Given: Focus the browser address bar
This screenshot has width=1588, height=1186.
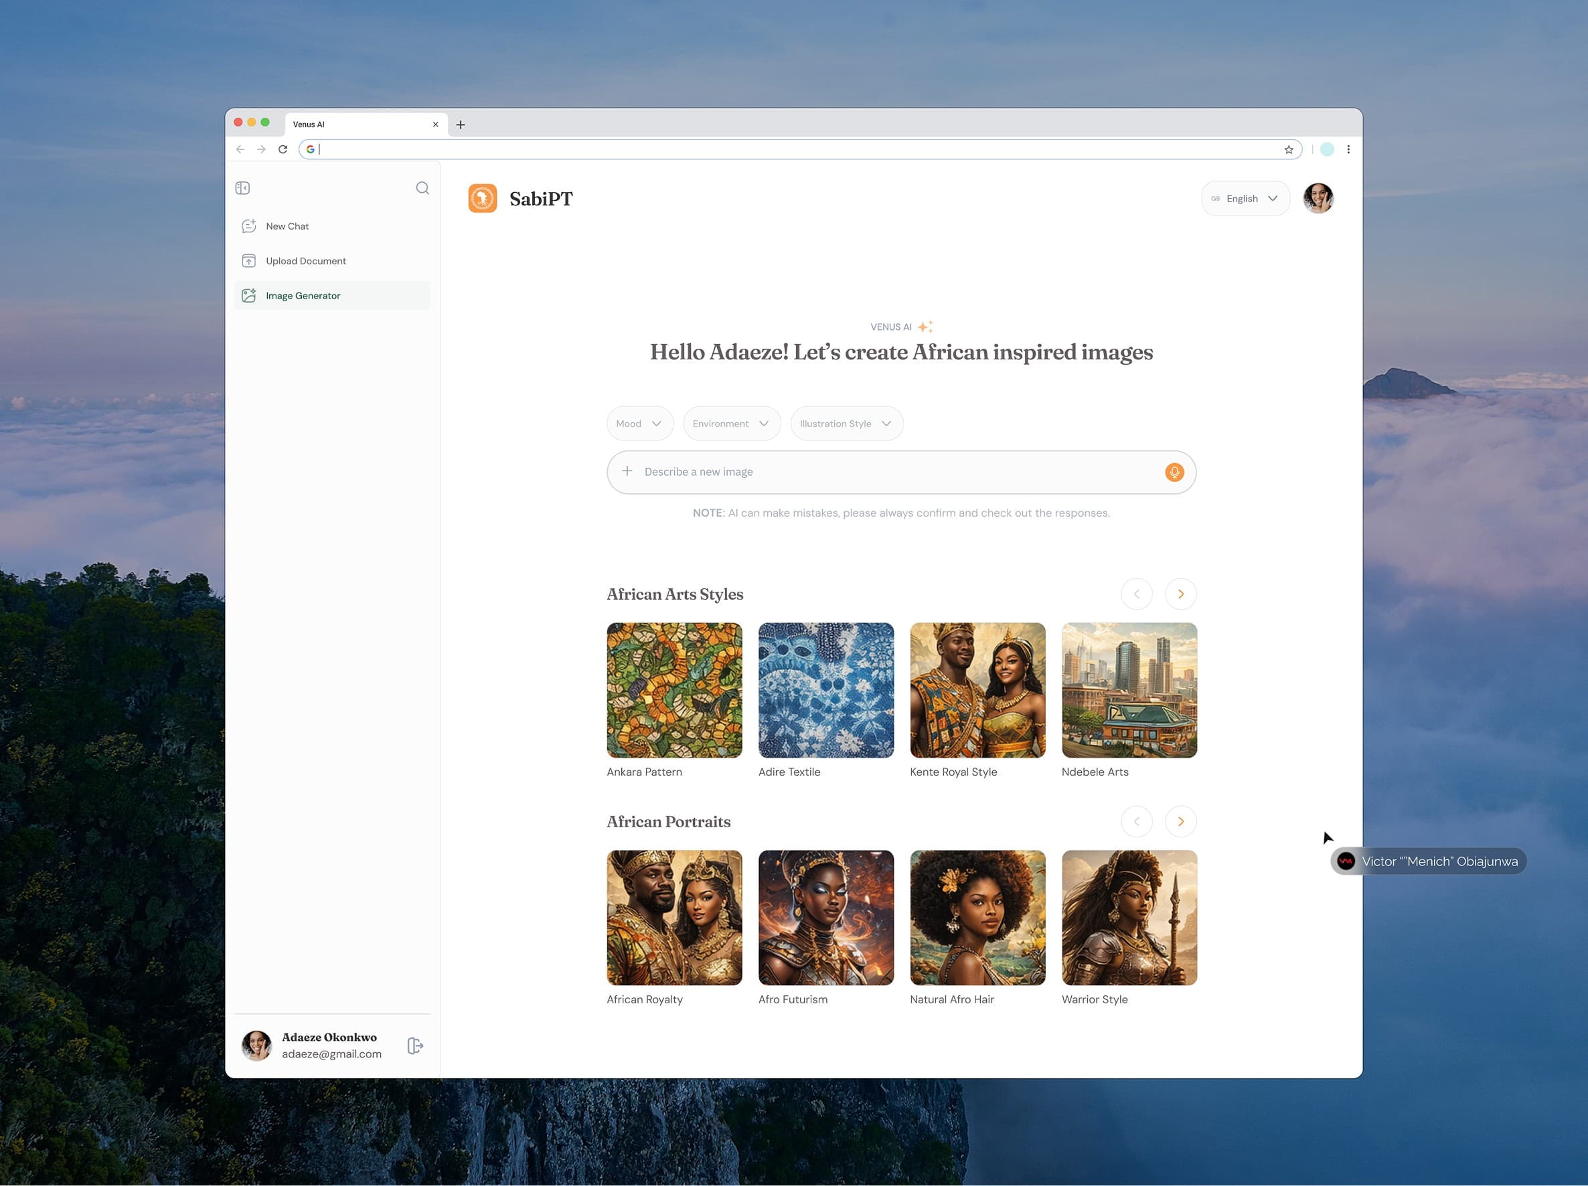Looking at the screenshot, I should (801, 149).
